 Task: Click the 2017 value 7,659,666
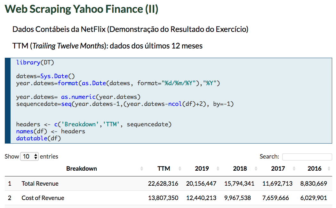276,198
